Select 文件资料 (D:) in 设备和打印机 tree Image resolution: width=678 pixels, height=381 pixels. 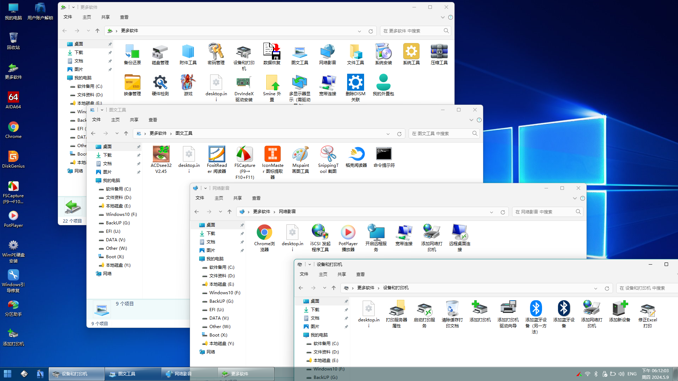tap(326, 352)
